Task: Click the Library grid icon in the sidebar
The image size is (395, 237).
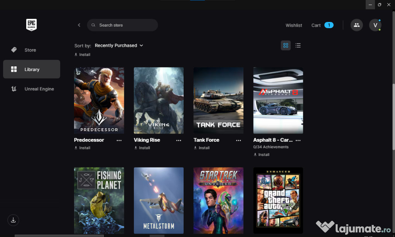Action: (x=14, y=69)
